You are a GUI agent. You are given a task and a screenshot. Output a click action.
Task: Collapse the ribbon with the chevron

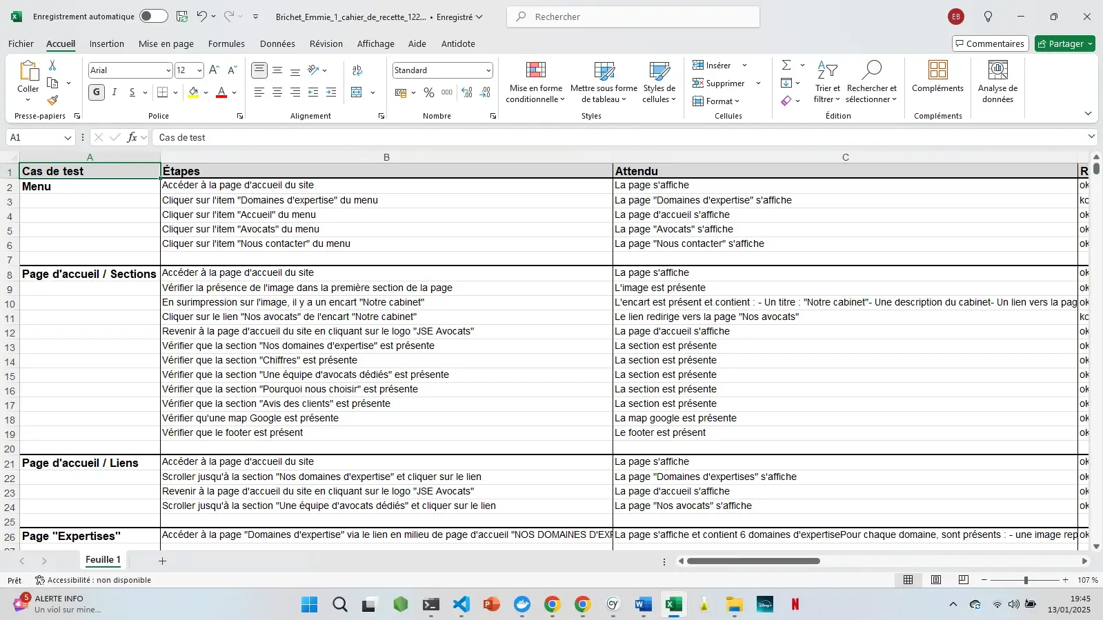tap(1088, 114)
